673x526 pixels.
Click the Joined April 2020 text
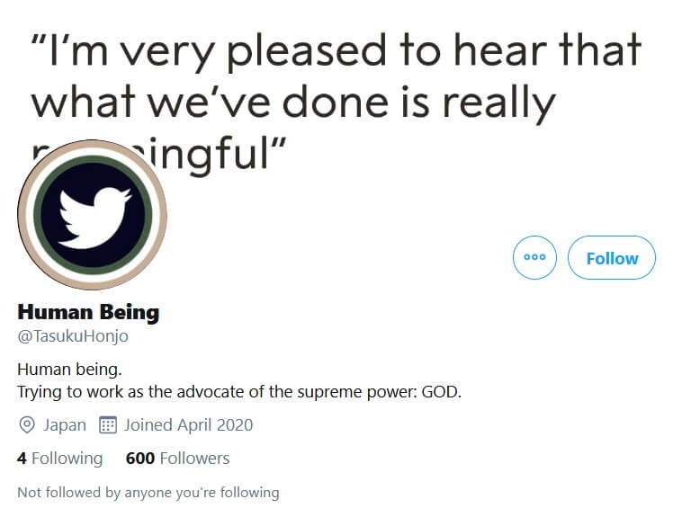tap(188, 425)
